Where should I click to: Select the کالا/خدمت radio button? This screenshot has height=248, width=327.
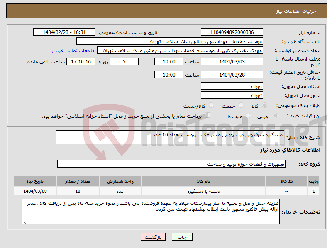tap(212, 105)
